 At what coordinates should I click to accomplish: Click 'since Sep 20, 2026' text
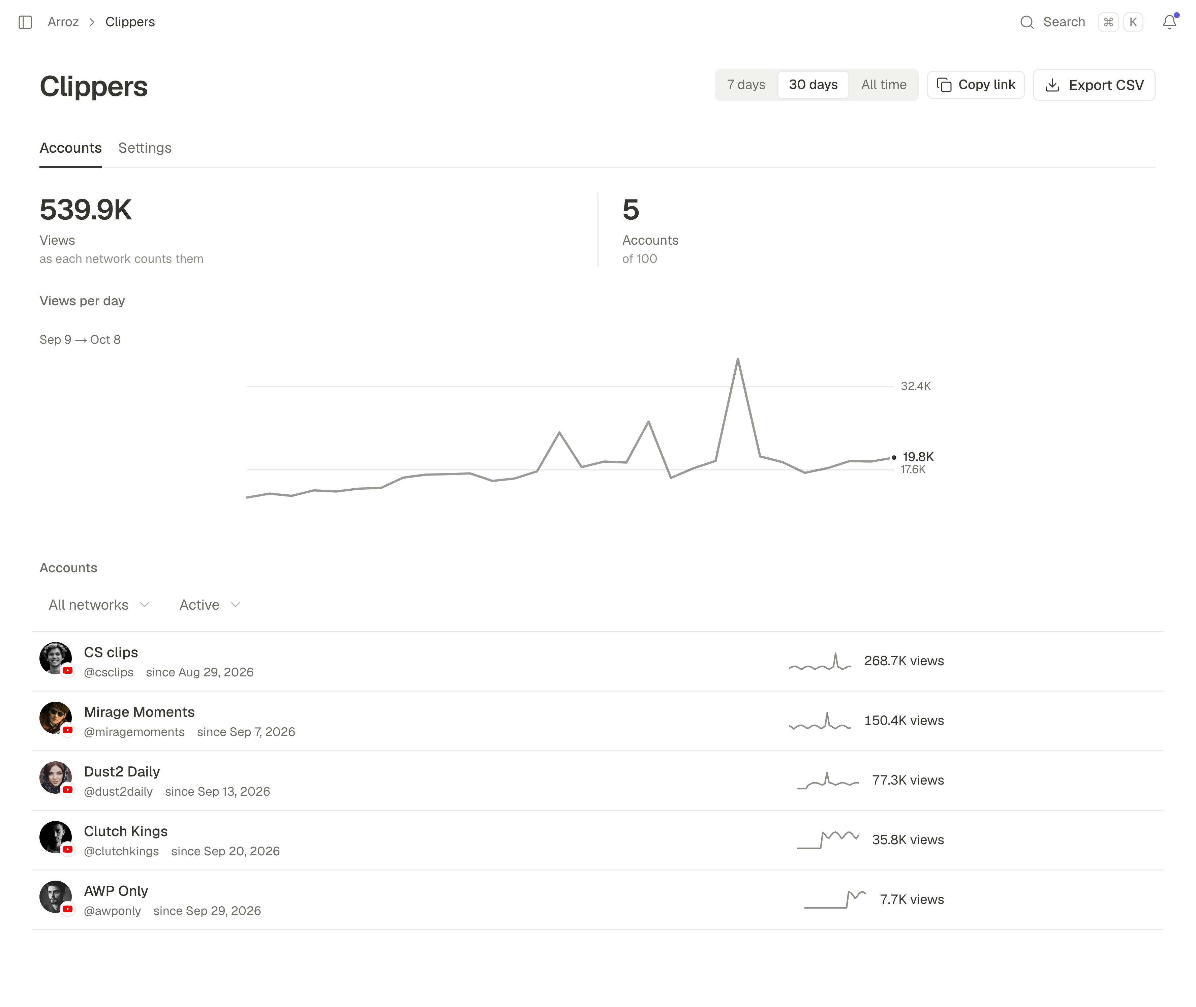[225, 851]
